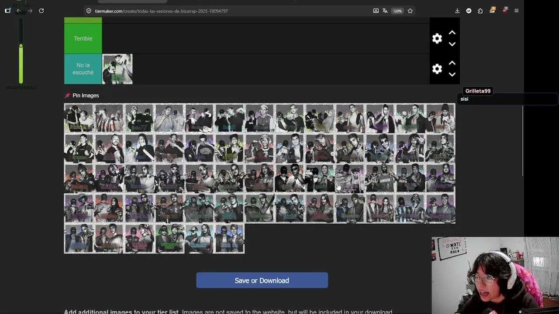Reset the 120% zoom level badge
Image resolution: width=559 pixels, height=314 pixels.
tap(397, 11)
